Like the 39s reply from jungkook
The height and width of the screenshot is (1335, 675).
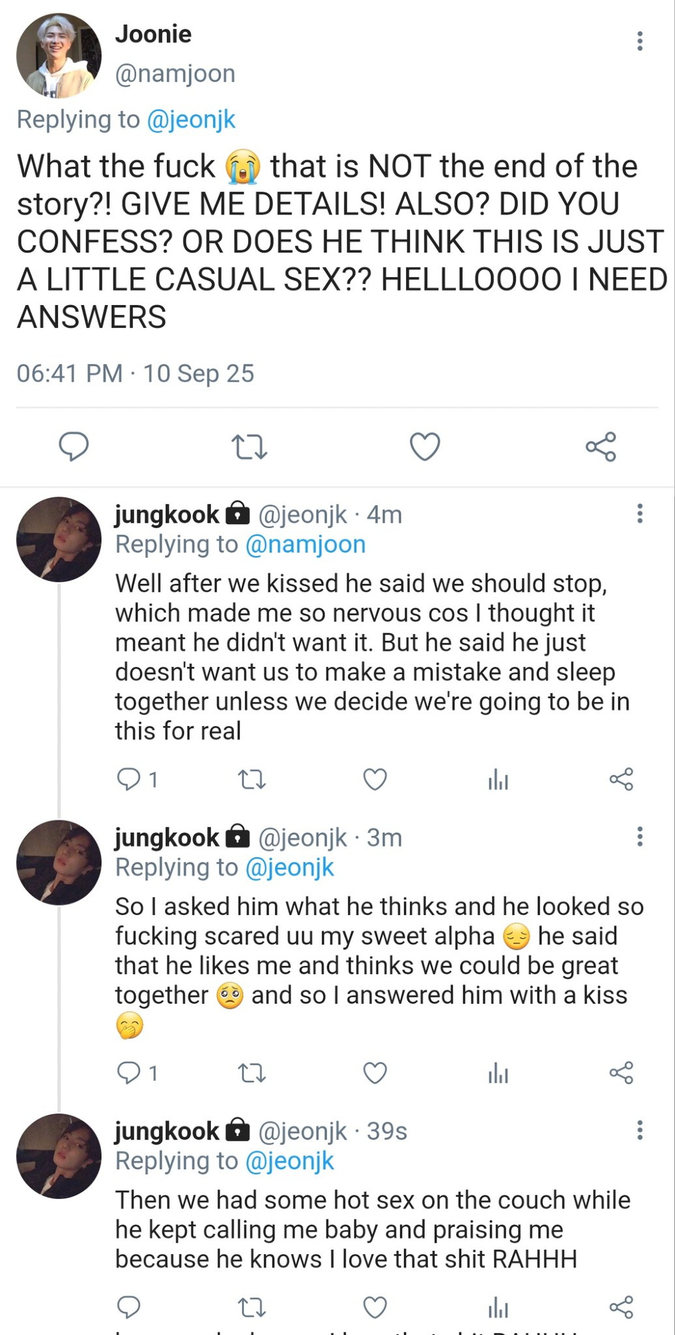point(375,1307)
